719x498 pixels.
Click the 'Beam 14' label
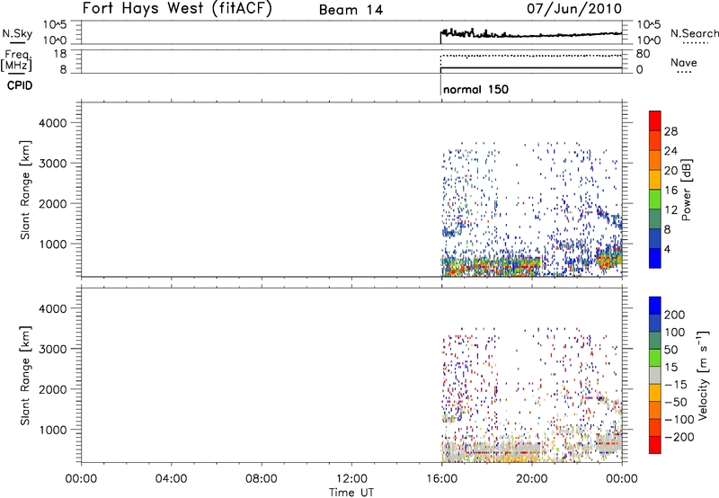pos(351,10)
